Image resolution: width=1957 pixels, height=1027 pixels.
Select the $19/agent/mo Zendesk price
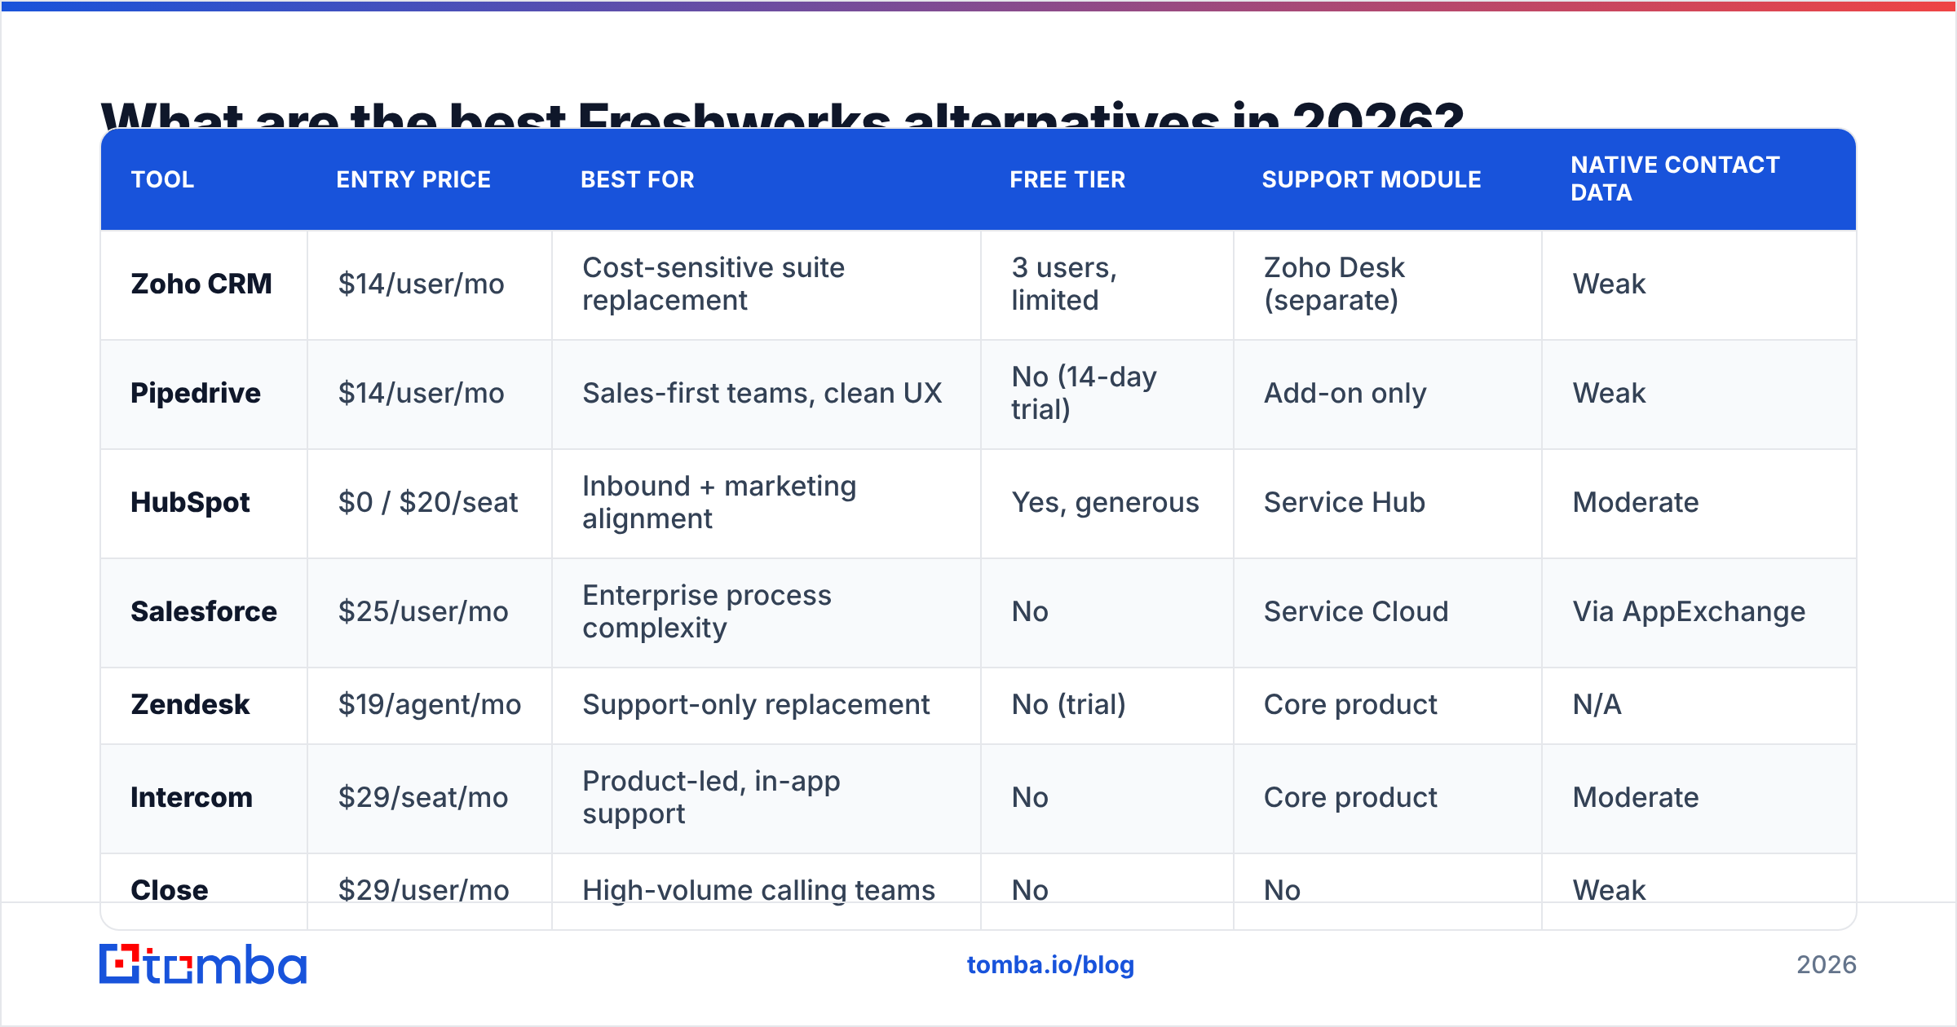(430, 704)
